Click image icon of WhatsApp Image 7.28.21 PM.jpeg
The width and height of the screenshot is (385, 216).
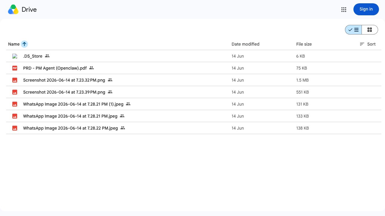(15, 116)
